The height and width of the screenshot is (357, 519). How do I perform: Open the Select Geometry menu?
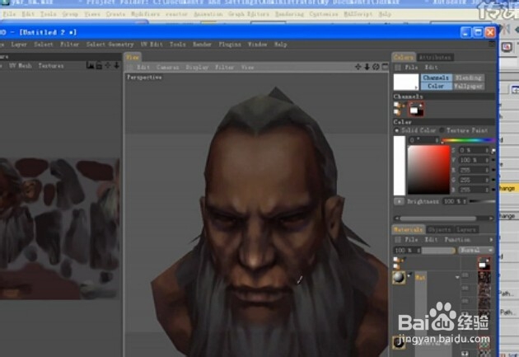[x=110, y=45]
